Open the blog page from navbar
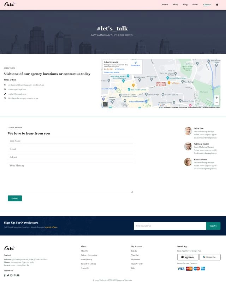Screen dimensions: 226x282 (185, 5)
